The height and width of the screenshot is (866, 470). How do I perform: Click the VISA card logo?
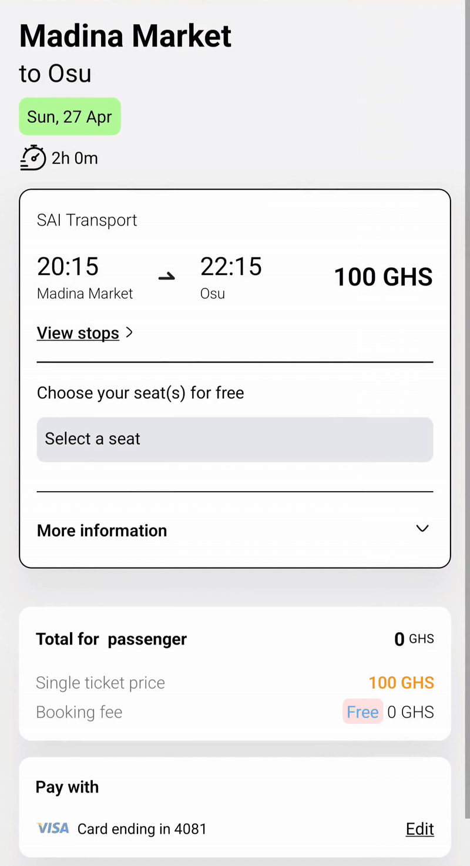pos(53,828)
